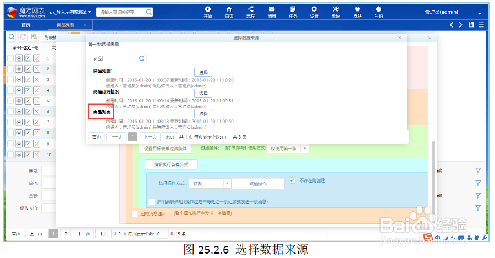Open the 开始 start menu icon
Viewport: 495px width, 258px height.
(208, 12)
